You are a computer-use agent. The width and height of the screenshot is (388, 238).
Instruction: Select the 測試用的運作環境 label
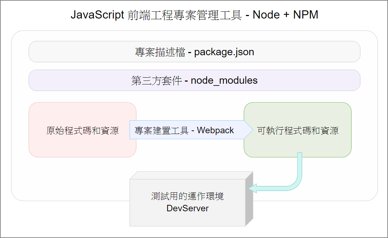tap(187, 196)
